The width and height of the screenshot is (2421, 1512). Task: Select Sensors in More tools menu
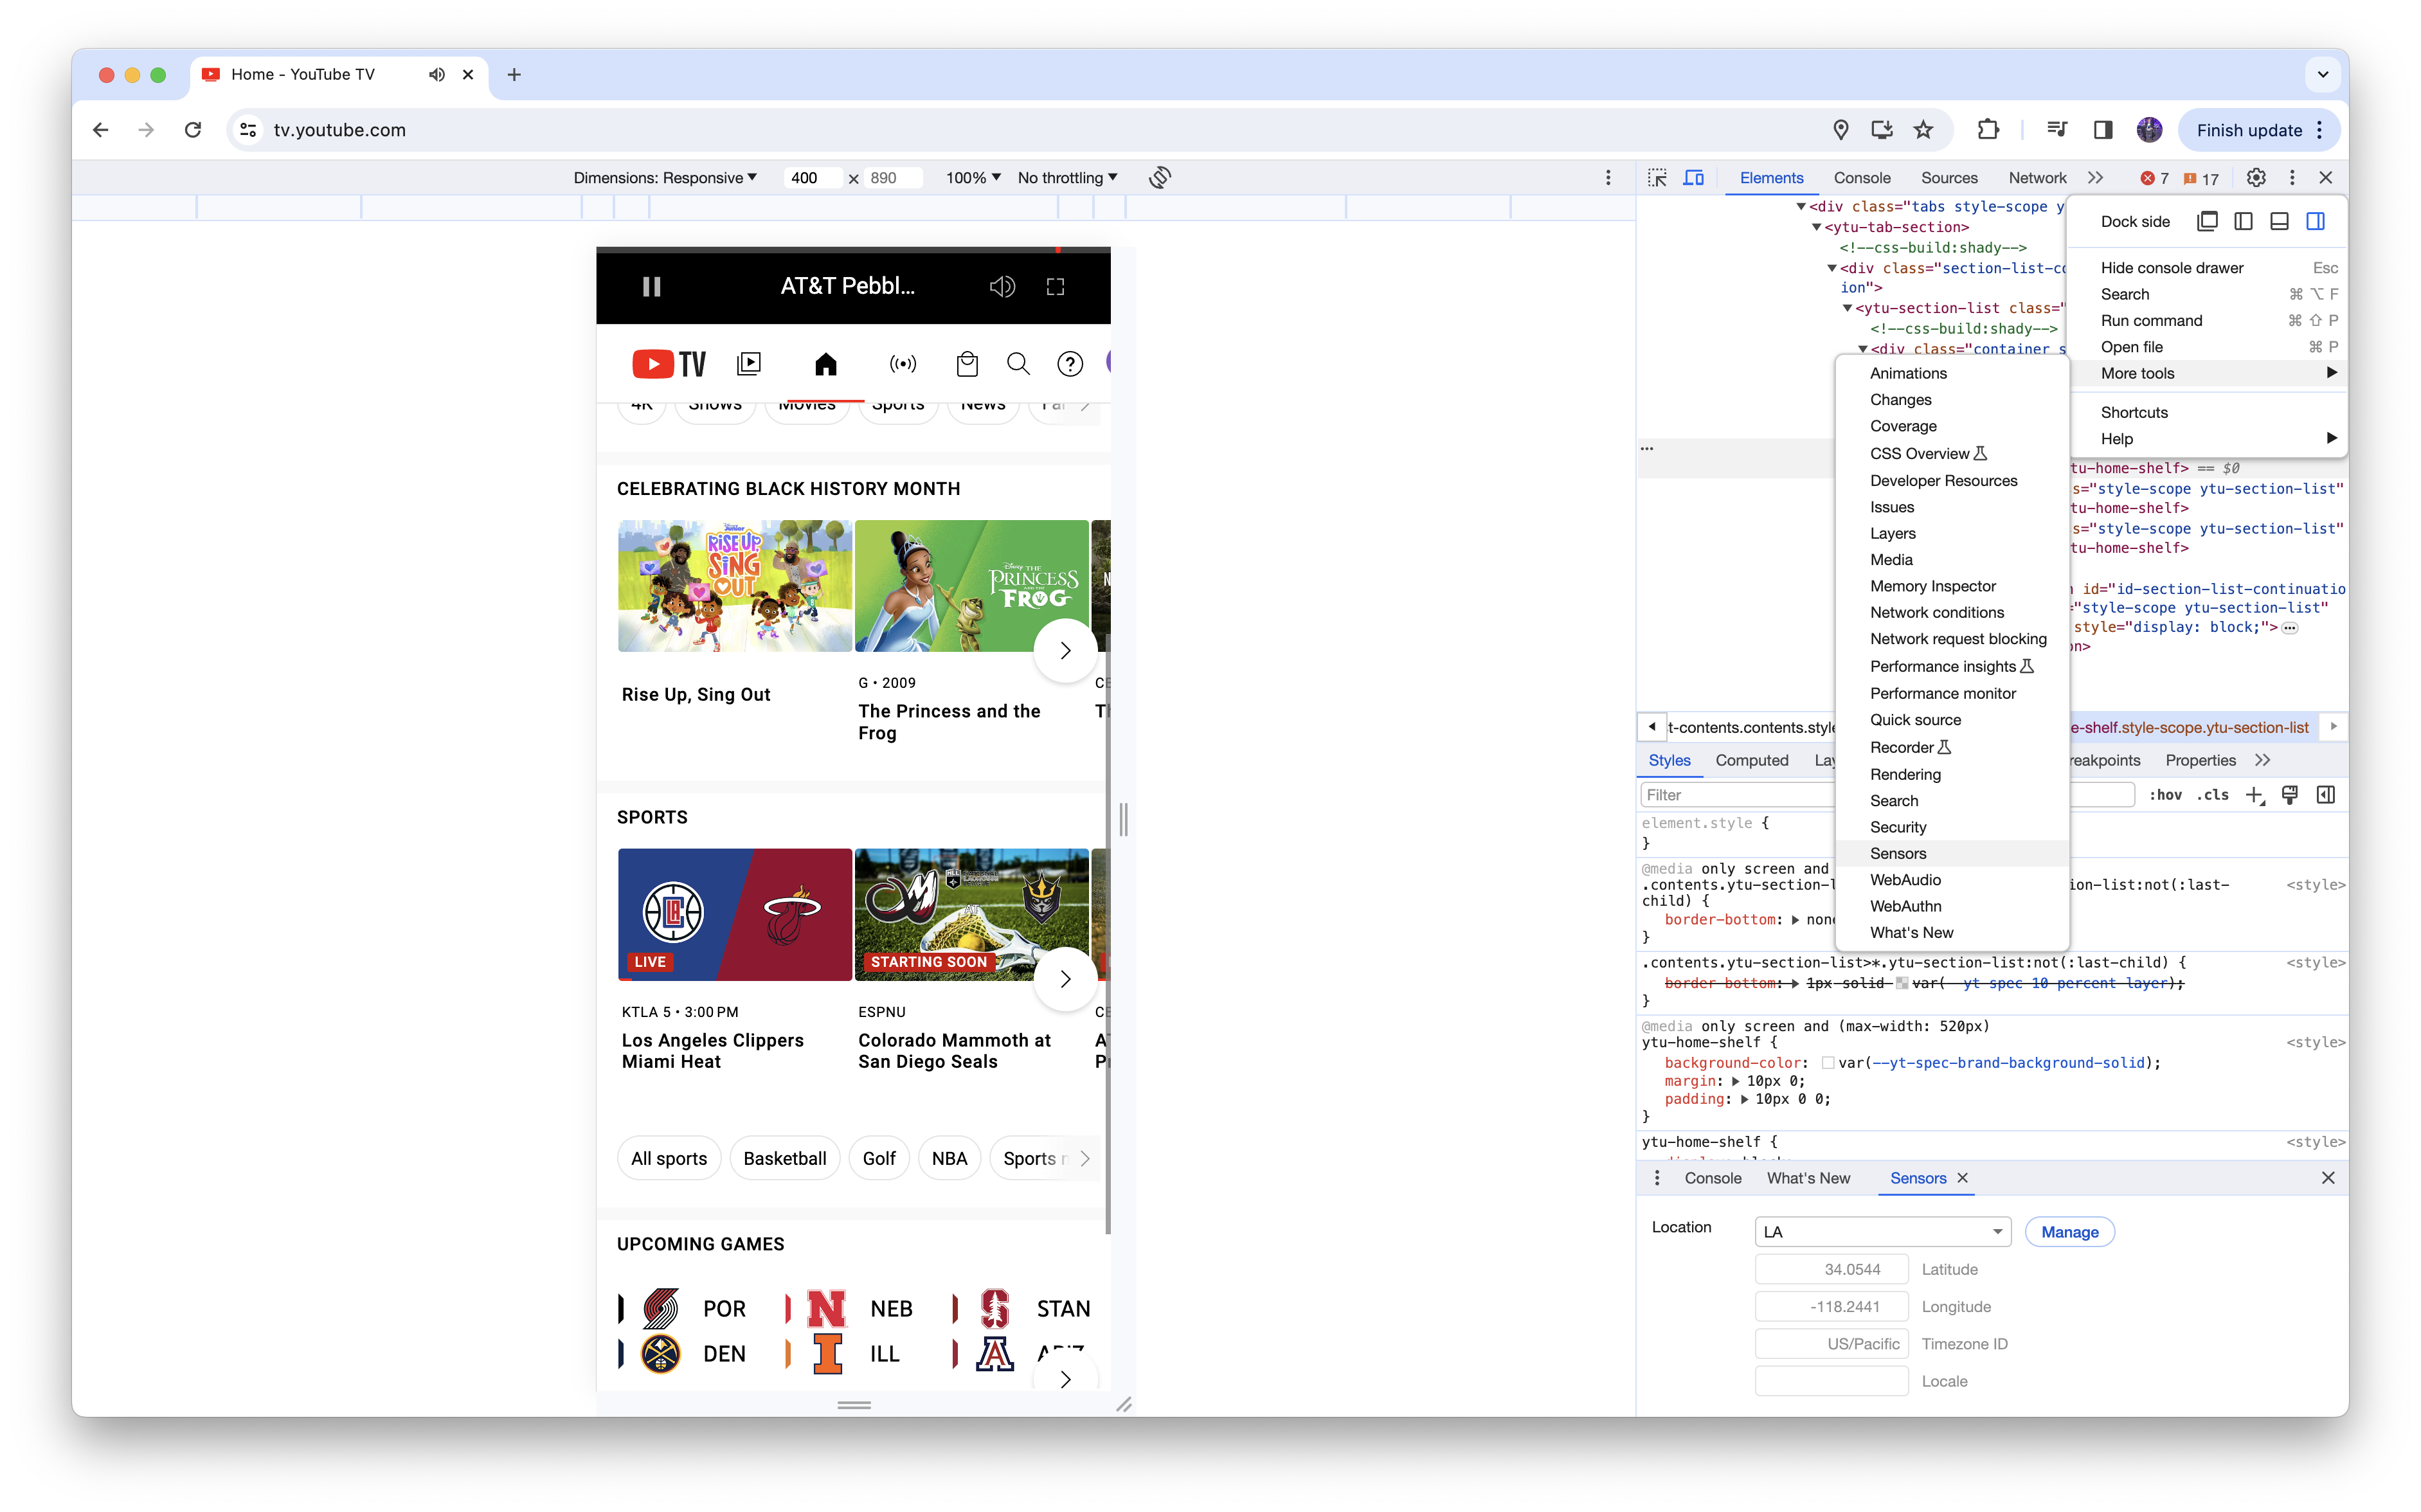tap(1952, 854)
